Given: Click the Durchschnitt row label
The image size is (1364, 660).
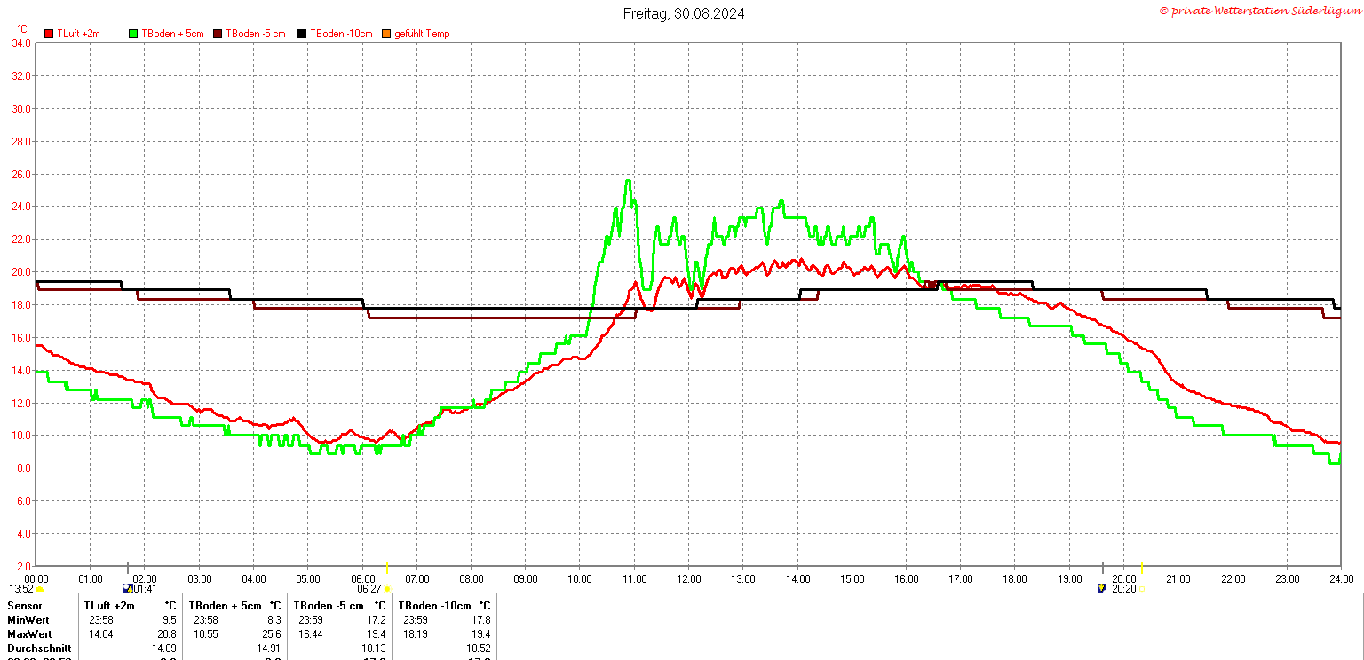Looking at the screenshot, I should click(x=39, y=648).
